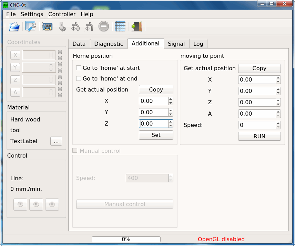
Task: Enable Go to 'home' at end
Action: 79,78
